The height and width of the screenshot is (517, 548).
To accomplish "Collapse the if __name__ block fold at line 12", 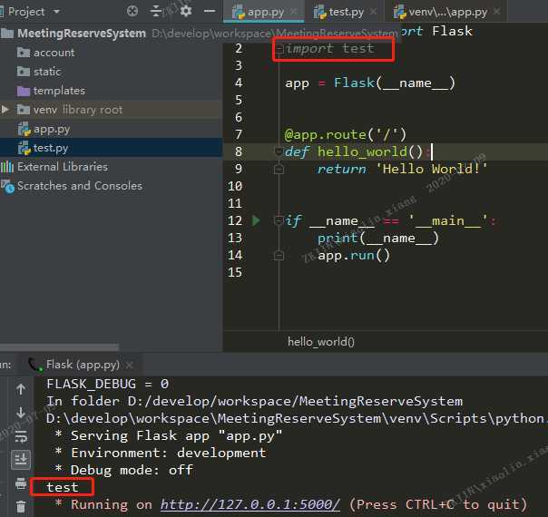I will click(279, 220).
